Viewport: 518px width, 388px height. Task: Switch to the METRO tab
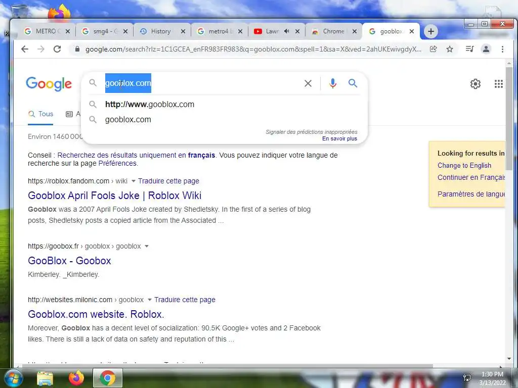[x=46, y=31]
